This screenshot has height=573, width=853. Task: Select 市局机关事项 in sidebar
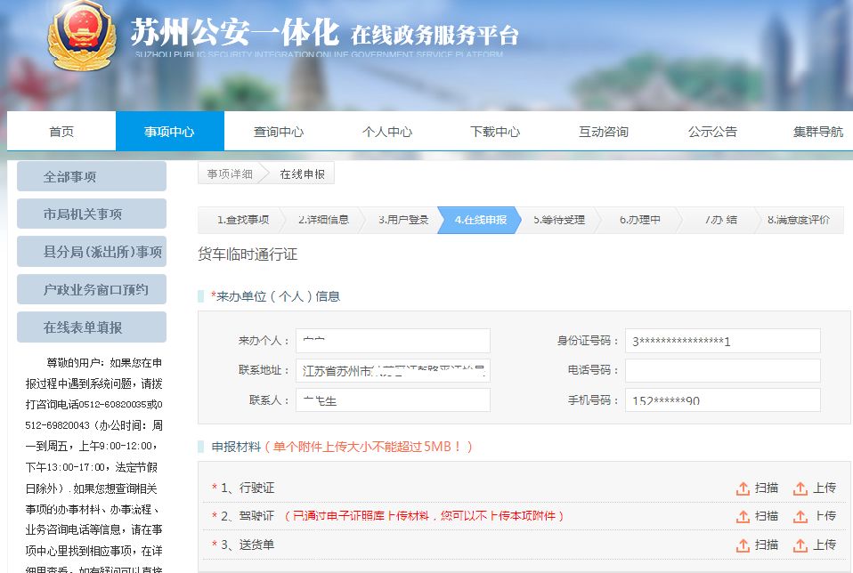tap(92, 214)
